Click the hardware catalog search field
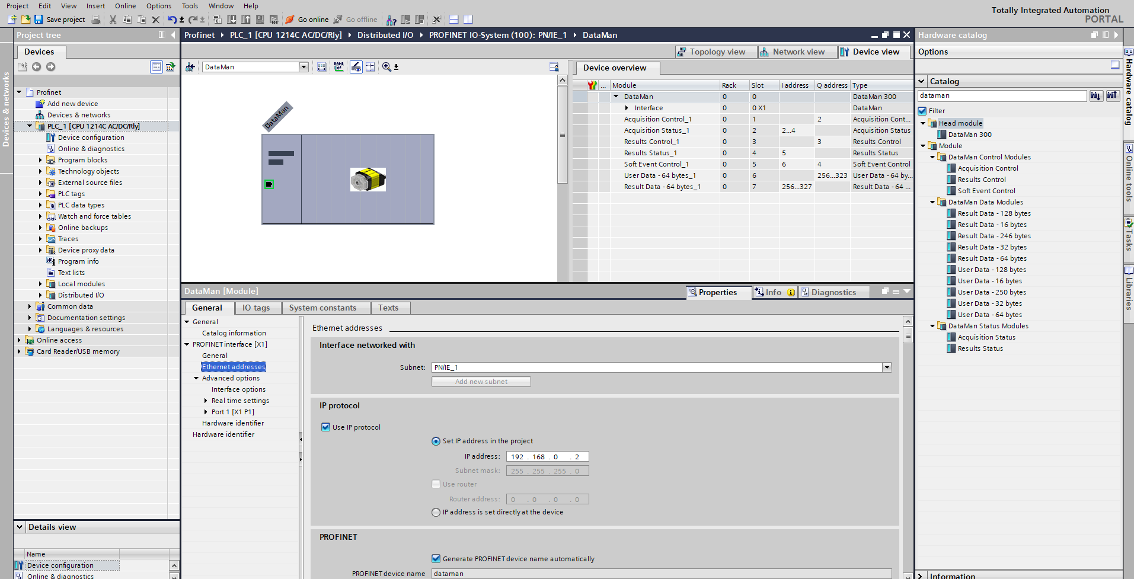Viewport: 1134px width, 579px height. [1001, 95]
